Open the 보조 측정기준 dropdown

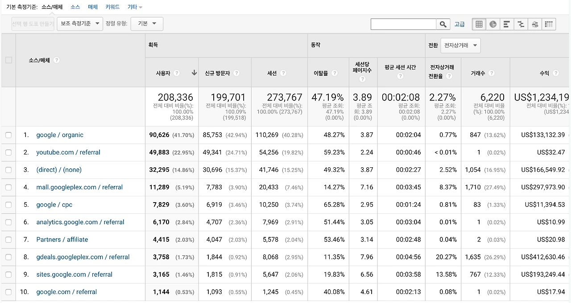(x=80, y=24)
